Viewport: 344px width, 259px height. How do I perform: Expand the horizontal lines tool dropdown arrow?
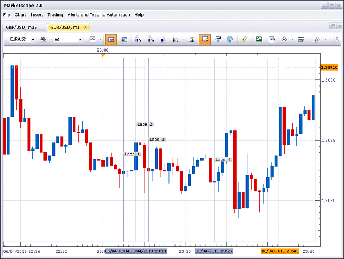point(309,40)
